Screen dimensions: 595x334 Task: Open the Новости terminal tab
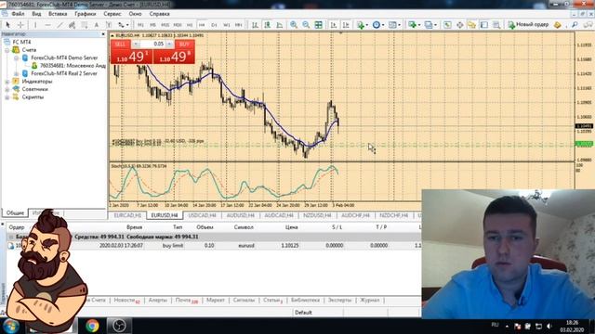(x=126, y=300)
